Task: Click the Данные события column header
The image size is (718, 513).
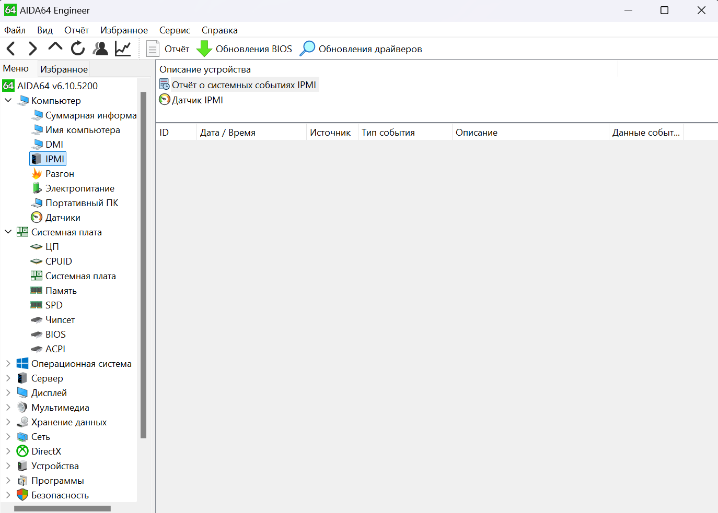Action: pyautogui.click(x=646, y=132)
